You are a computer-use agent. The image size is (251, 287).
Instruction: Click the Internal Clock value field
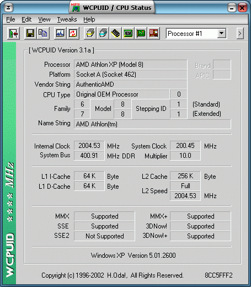click(89, 146)
